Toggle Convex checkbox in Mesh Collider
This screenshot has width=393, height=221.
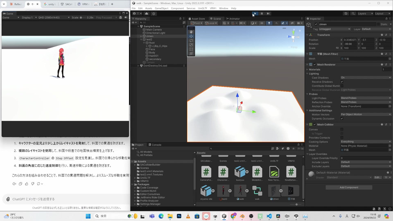342,129
